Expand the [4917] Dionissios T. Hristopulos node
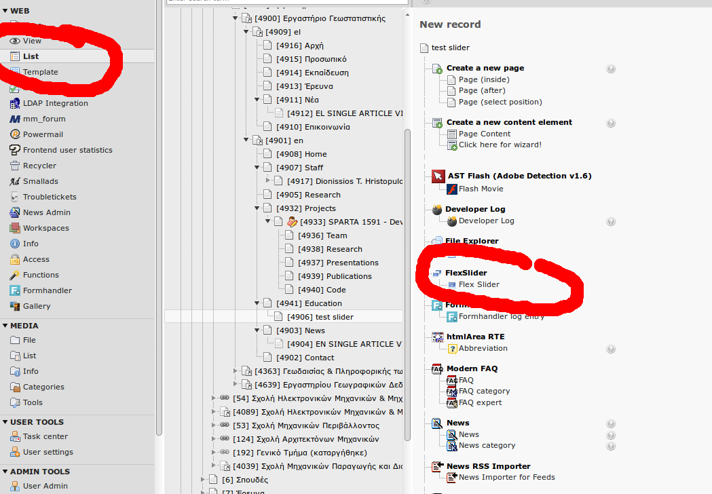Image resolution: width=712 pixels, height=494 pixels. coord(268,181)
